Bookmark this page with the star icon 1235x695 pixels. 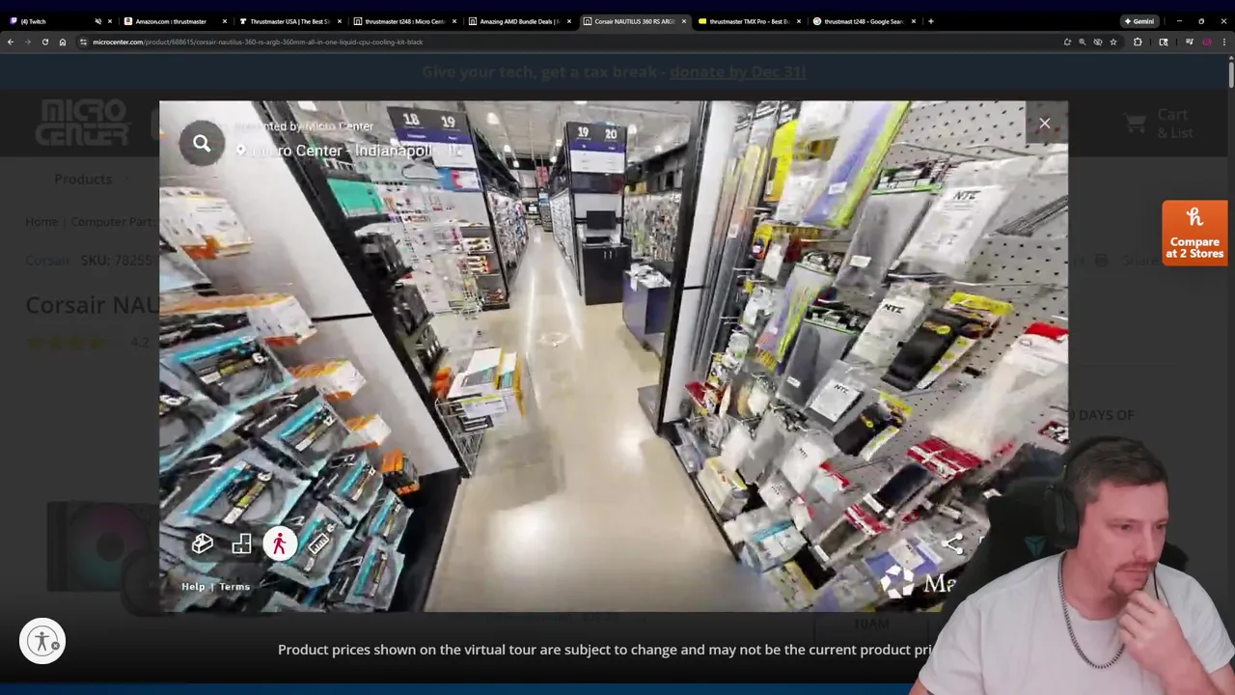[x=1112, y=42]
